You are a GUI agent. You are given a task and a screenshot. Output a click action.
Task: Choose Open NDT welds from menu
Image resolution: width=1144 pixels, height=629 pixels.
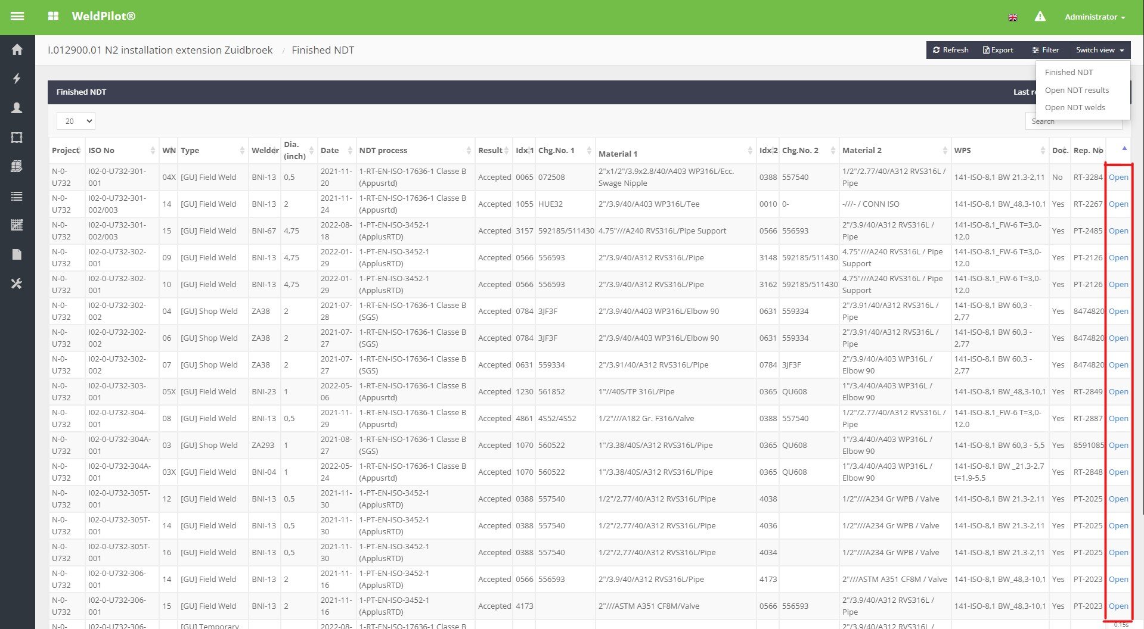1075,107
